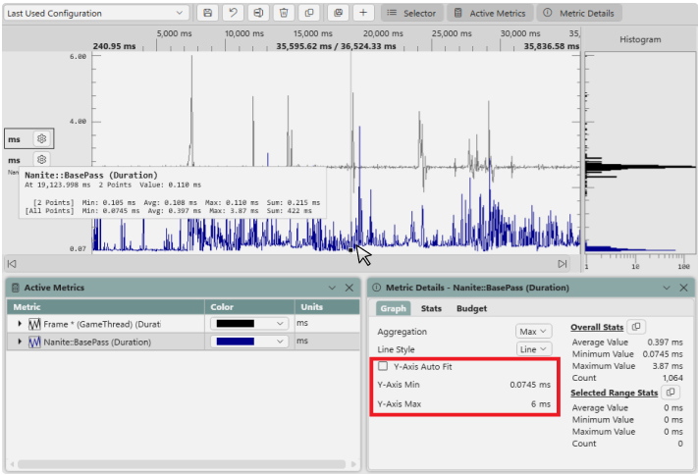This screenshot has width=698, height=475.
Task: Click the duplicate configuration icon
Action: coord(309,13)
